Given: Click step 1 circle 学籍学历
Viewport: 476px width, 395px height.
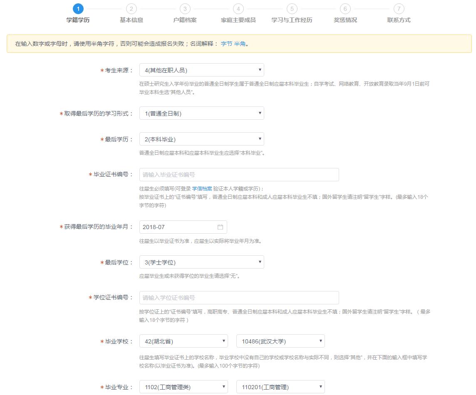Looking at the screenshot, I should pos(78,9).
